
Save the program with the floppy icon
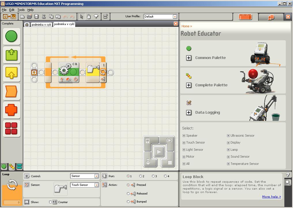click(x=36, y=17)
